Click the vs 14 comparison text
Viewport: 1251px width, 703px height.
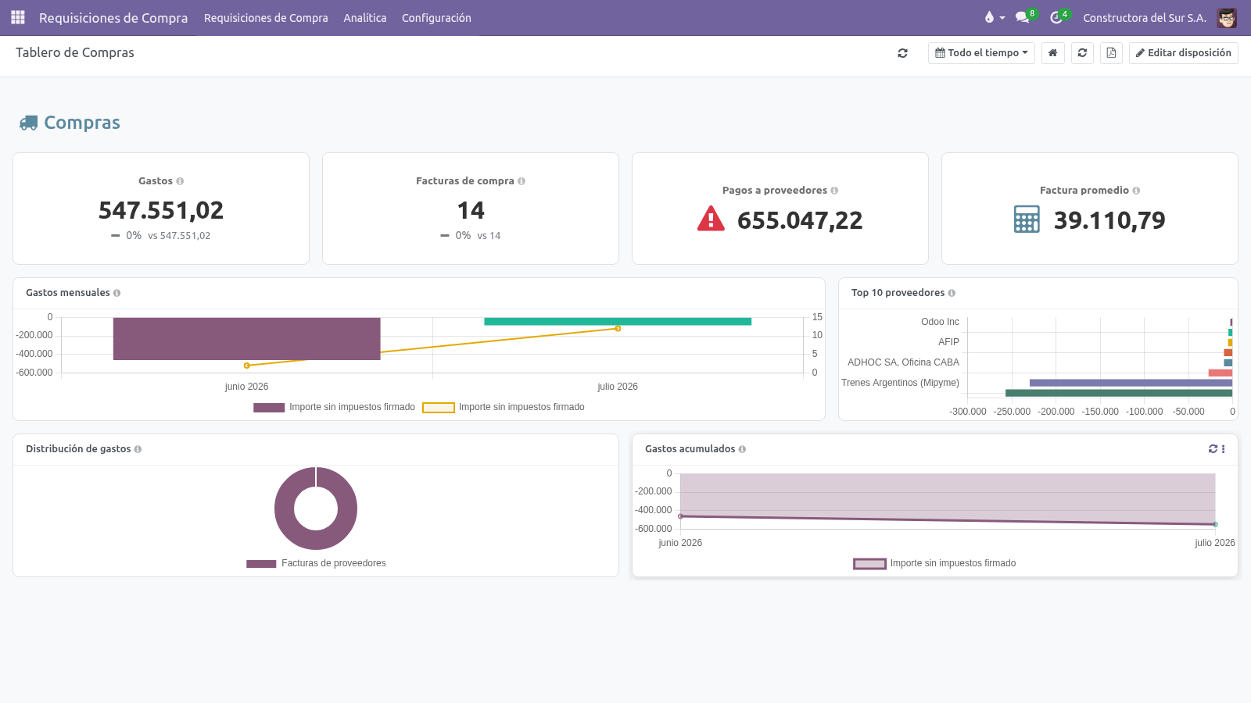click(489, 236)
